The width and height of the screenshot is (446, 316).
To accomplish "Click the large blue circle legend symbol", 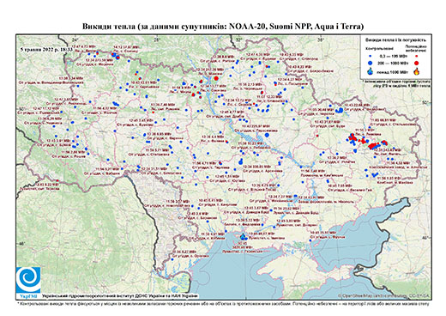I will pos(371,63).
